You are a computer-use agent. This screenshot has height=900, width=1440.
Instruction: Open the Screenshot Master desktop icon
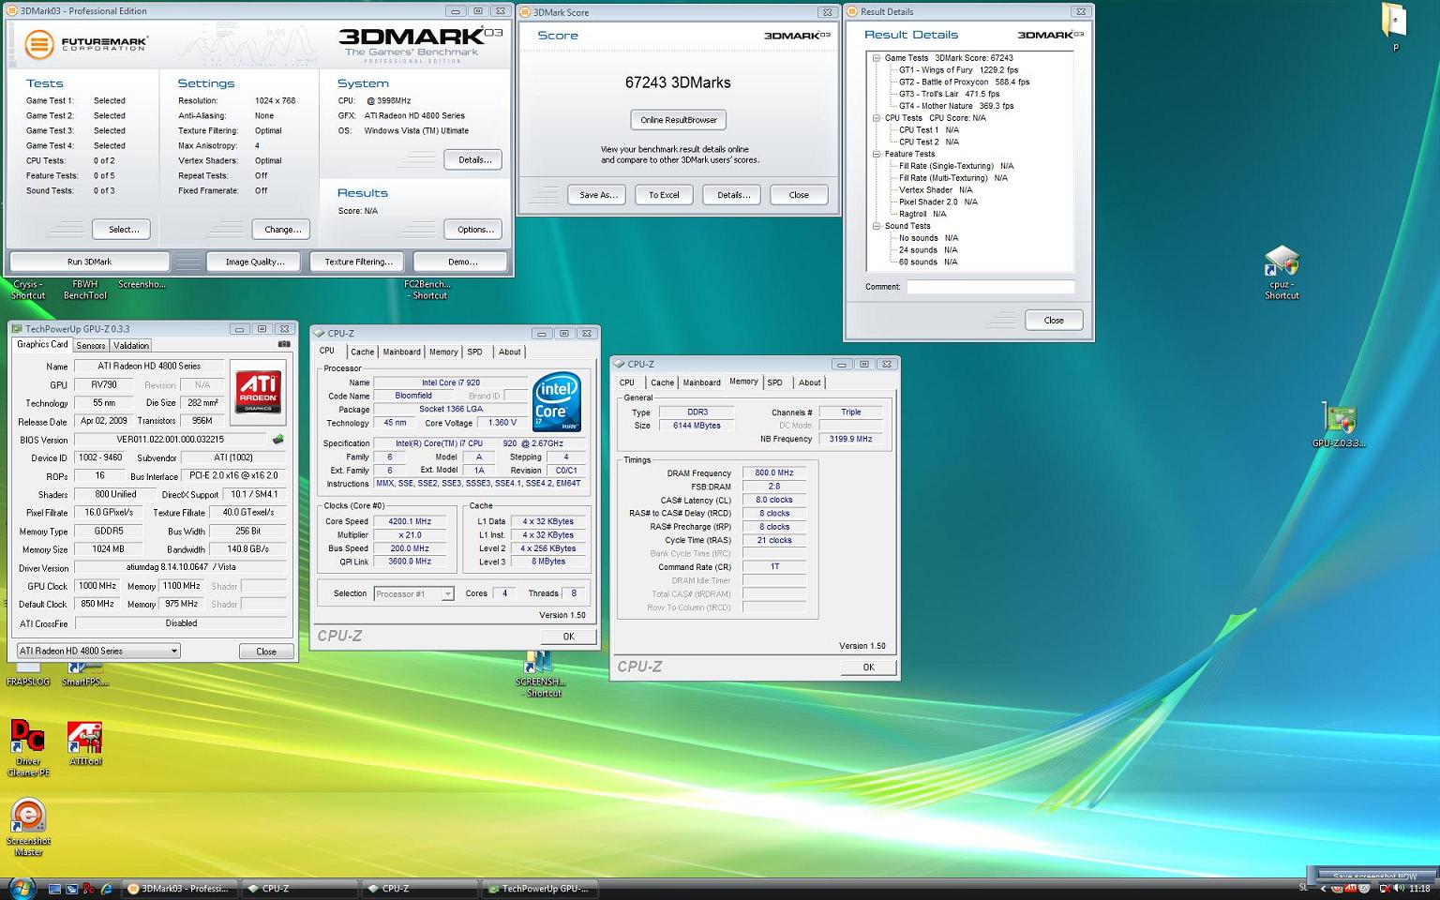28,827
